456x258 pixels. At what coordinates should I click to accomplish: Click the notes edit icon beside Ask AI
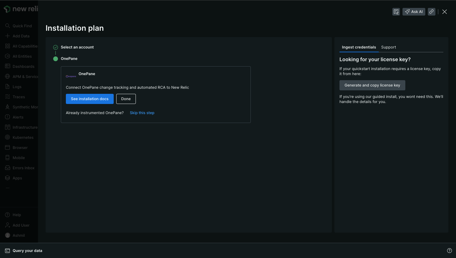coord(396,12)
